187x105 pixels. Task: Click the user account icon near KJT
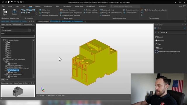[x=184, y=6]
